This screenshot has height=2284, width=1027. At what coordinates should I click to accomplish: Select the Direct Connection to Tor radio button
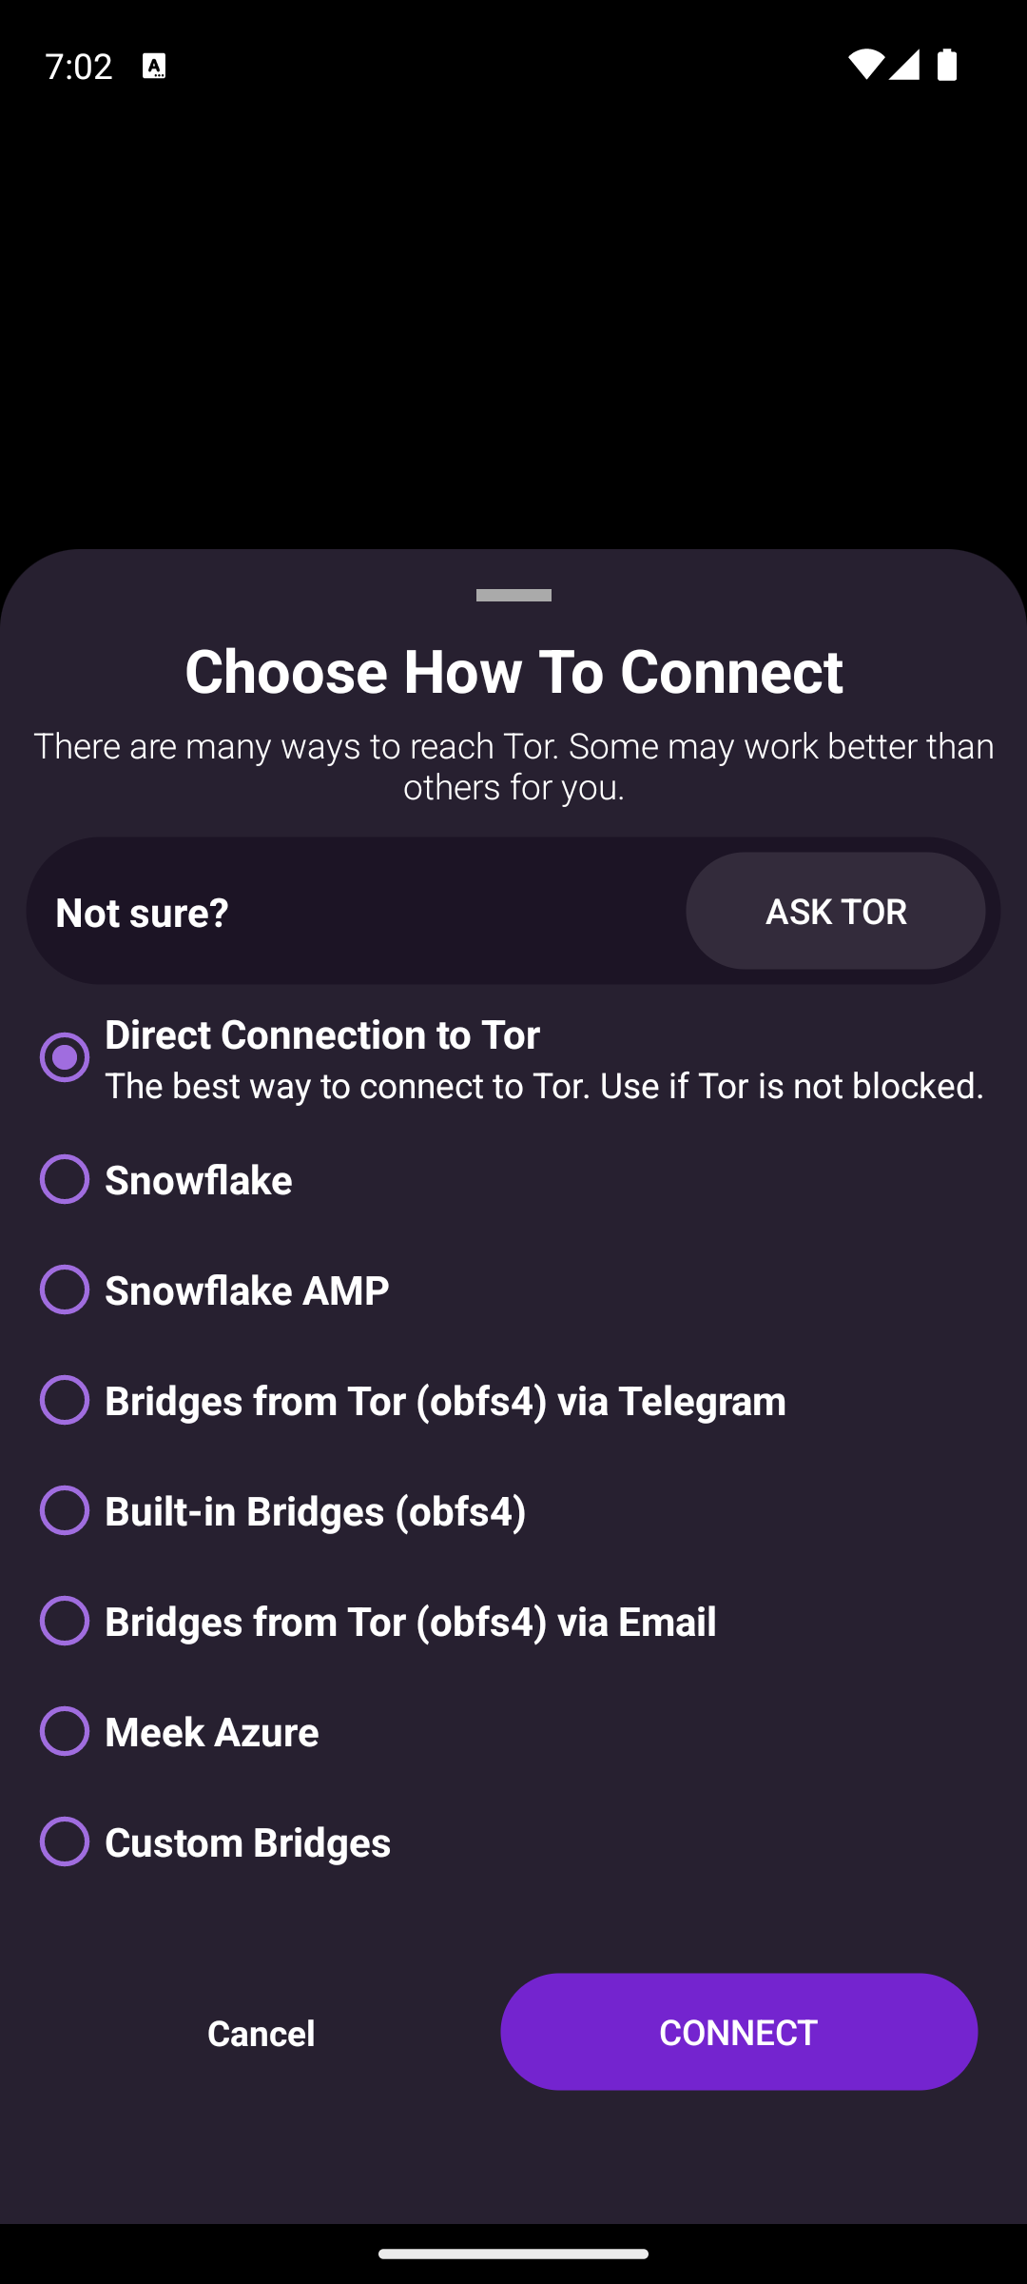[65, 1057]
